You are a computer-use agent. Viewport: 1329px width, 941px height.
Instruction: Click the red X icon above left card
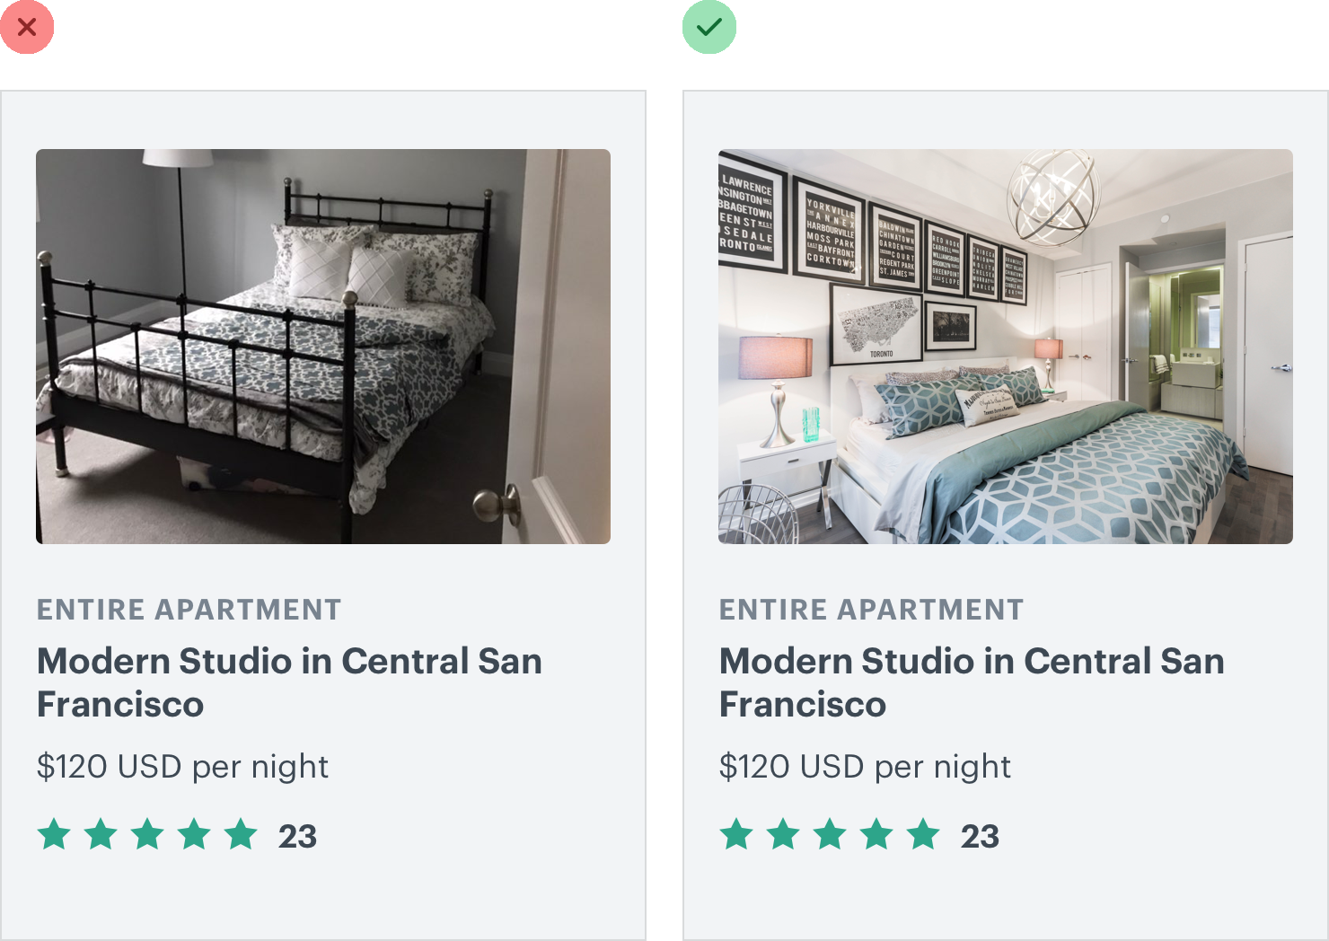pyautogui.click(x=27, y=27)
